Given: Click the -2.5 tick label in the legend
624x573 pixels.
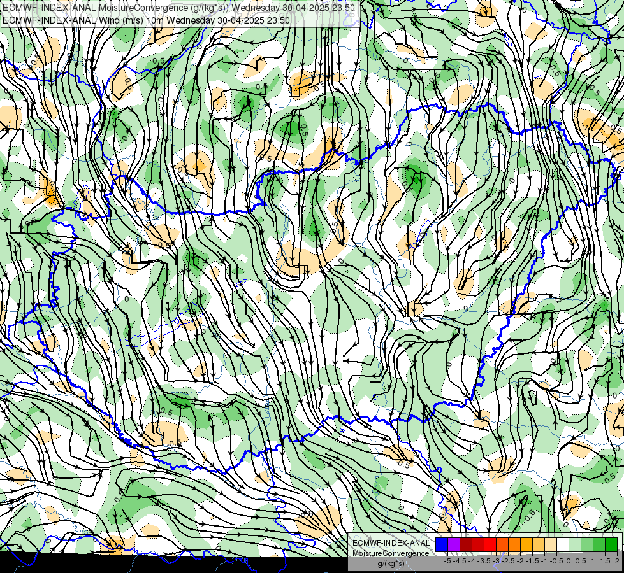Looking at the screenshot, I should (508, 561).
